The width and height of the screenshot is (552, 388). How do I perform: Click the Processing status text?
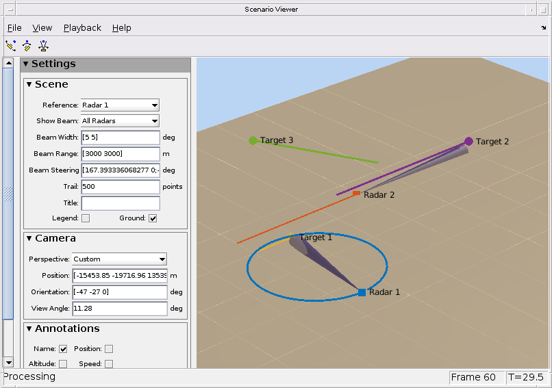point(29,377)
